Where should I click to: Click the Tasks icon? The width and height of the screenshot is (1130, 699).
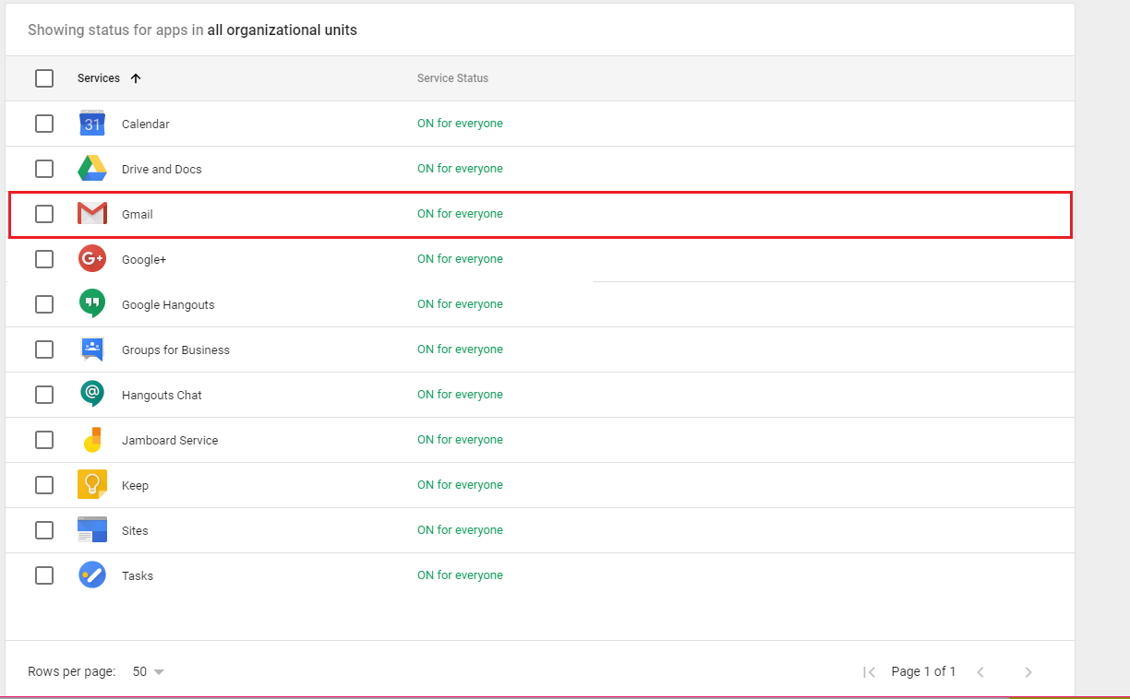point(92,575)
